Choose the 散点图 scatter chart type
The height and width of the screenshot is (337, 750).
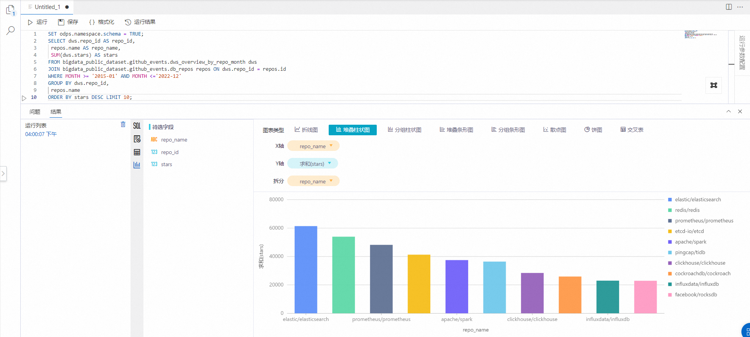(555, 130)
